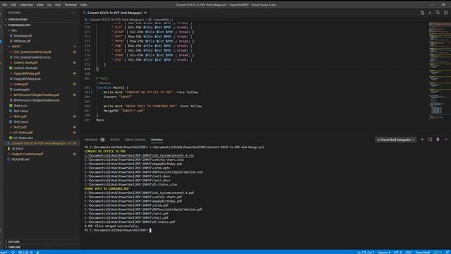Split the editor with the split icon
The width and height of the screenshot is (451, 254).
[445, 13]
